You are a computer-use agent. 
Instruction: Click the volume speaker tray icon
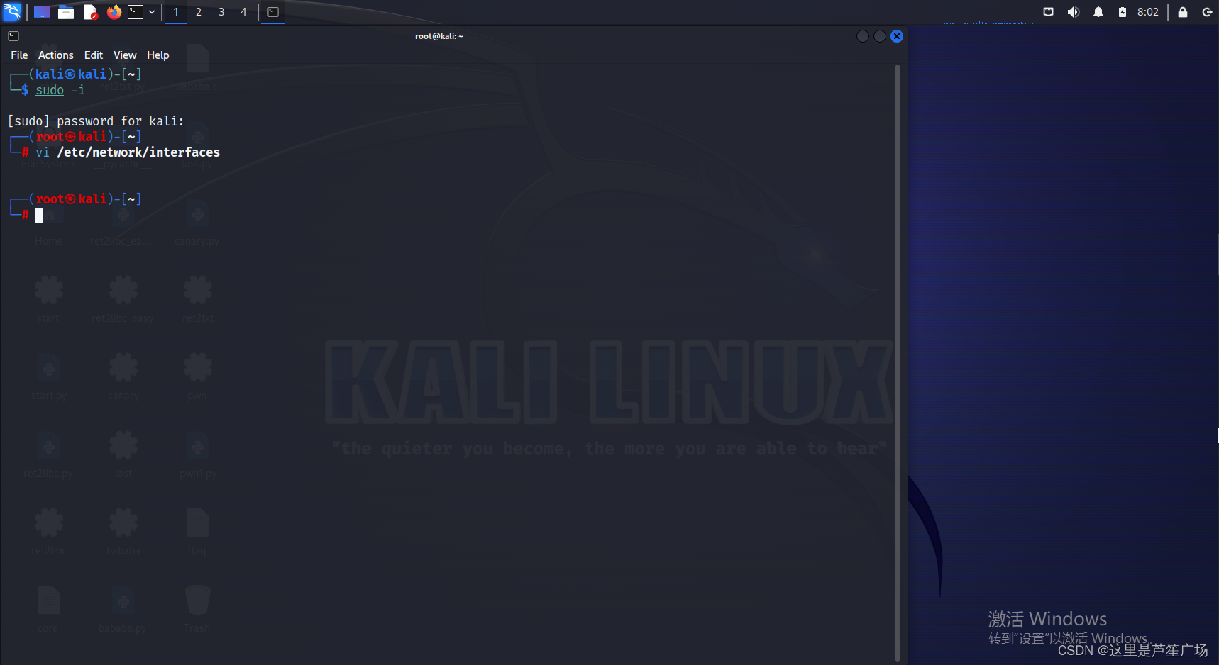(x=1073, y=12)
